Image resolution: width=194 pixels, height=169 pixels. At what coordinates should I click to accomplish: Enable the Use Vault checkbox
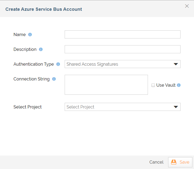pyautogui.click(x=153, y=85)
